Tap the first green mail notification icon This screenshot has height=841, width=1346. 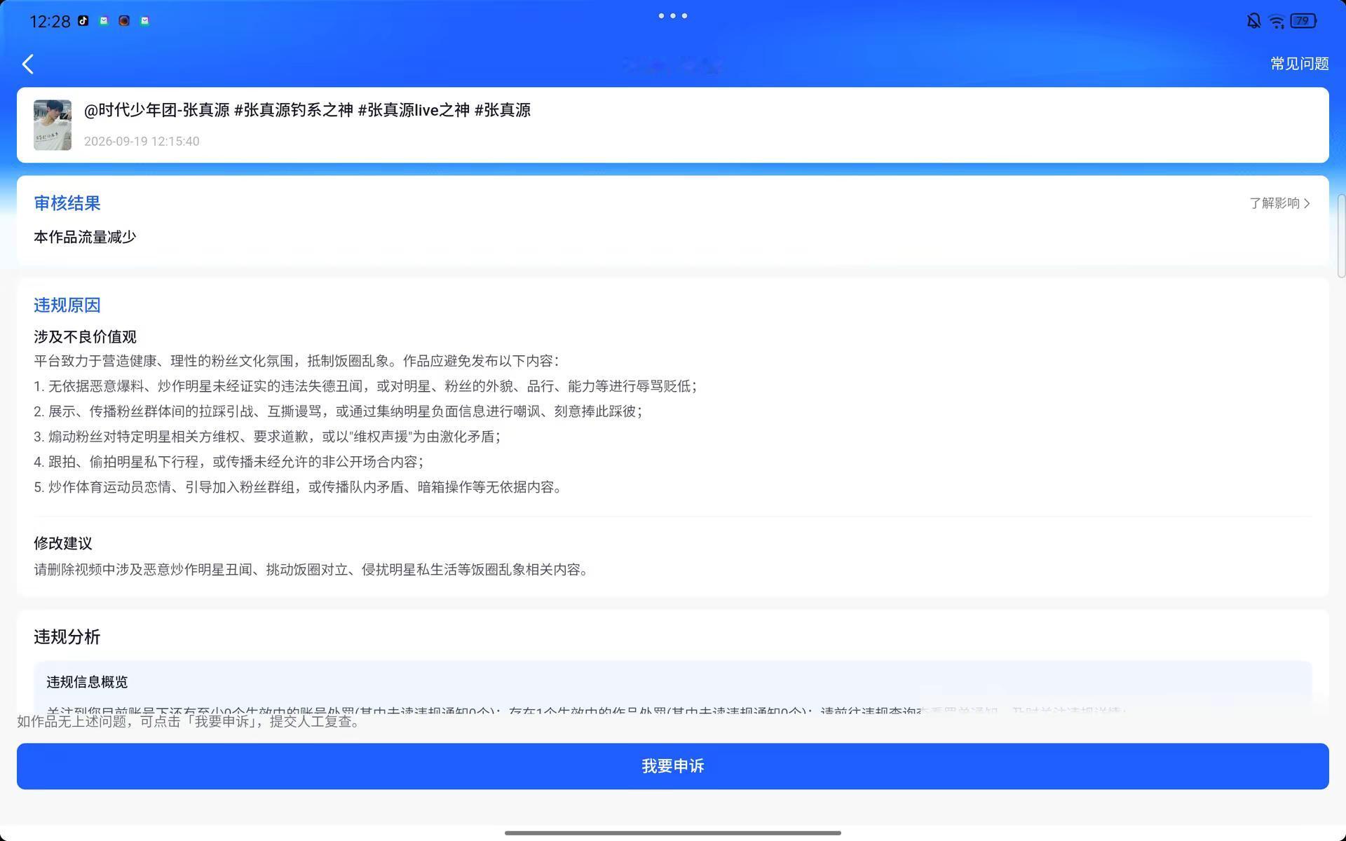104,21
